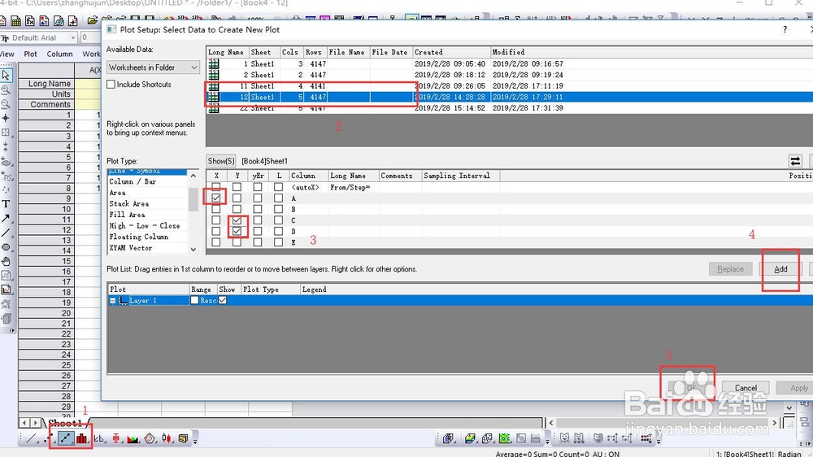813x457 pixels.
Task: Select worksheet row 11 Sheet1
Action: [511, 86]
